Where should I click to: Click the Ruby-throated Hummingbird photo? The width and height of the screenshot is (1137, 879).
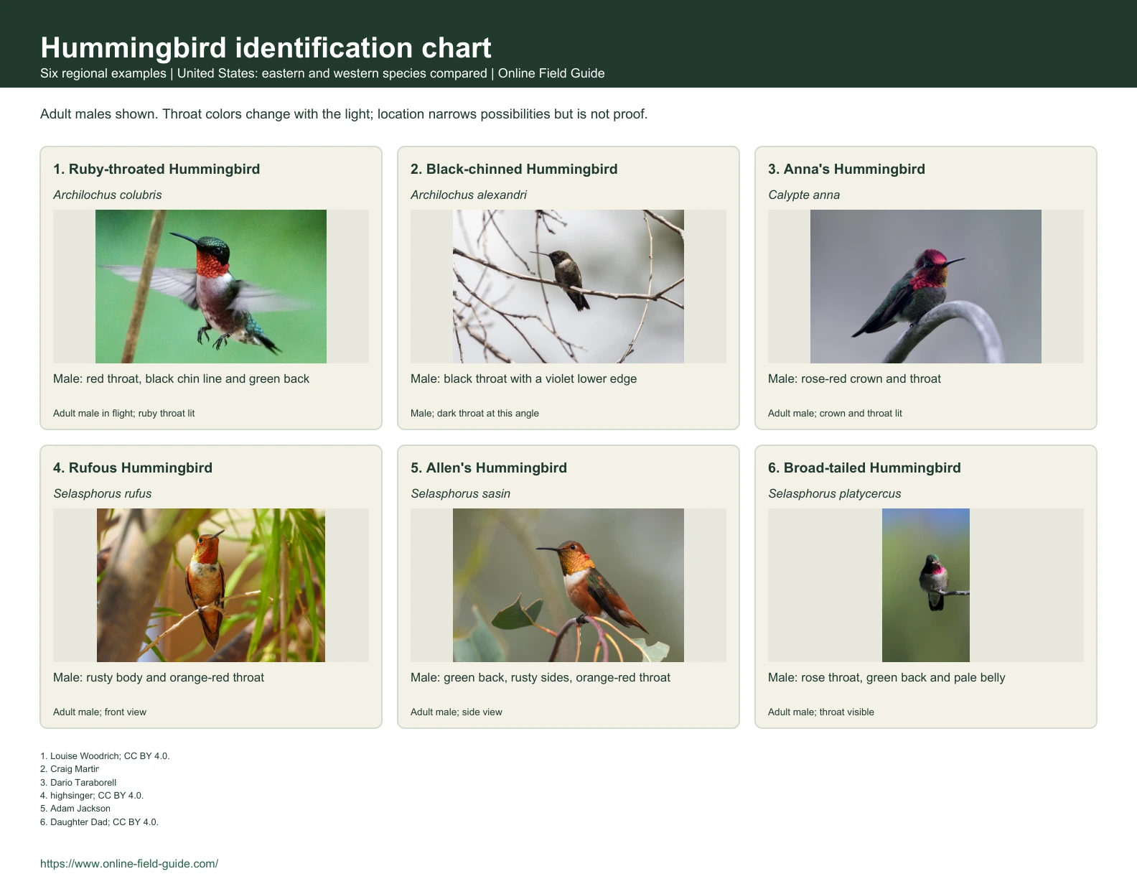click(211, 287)
